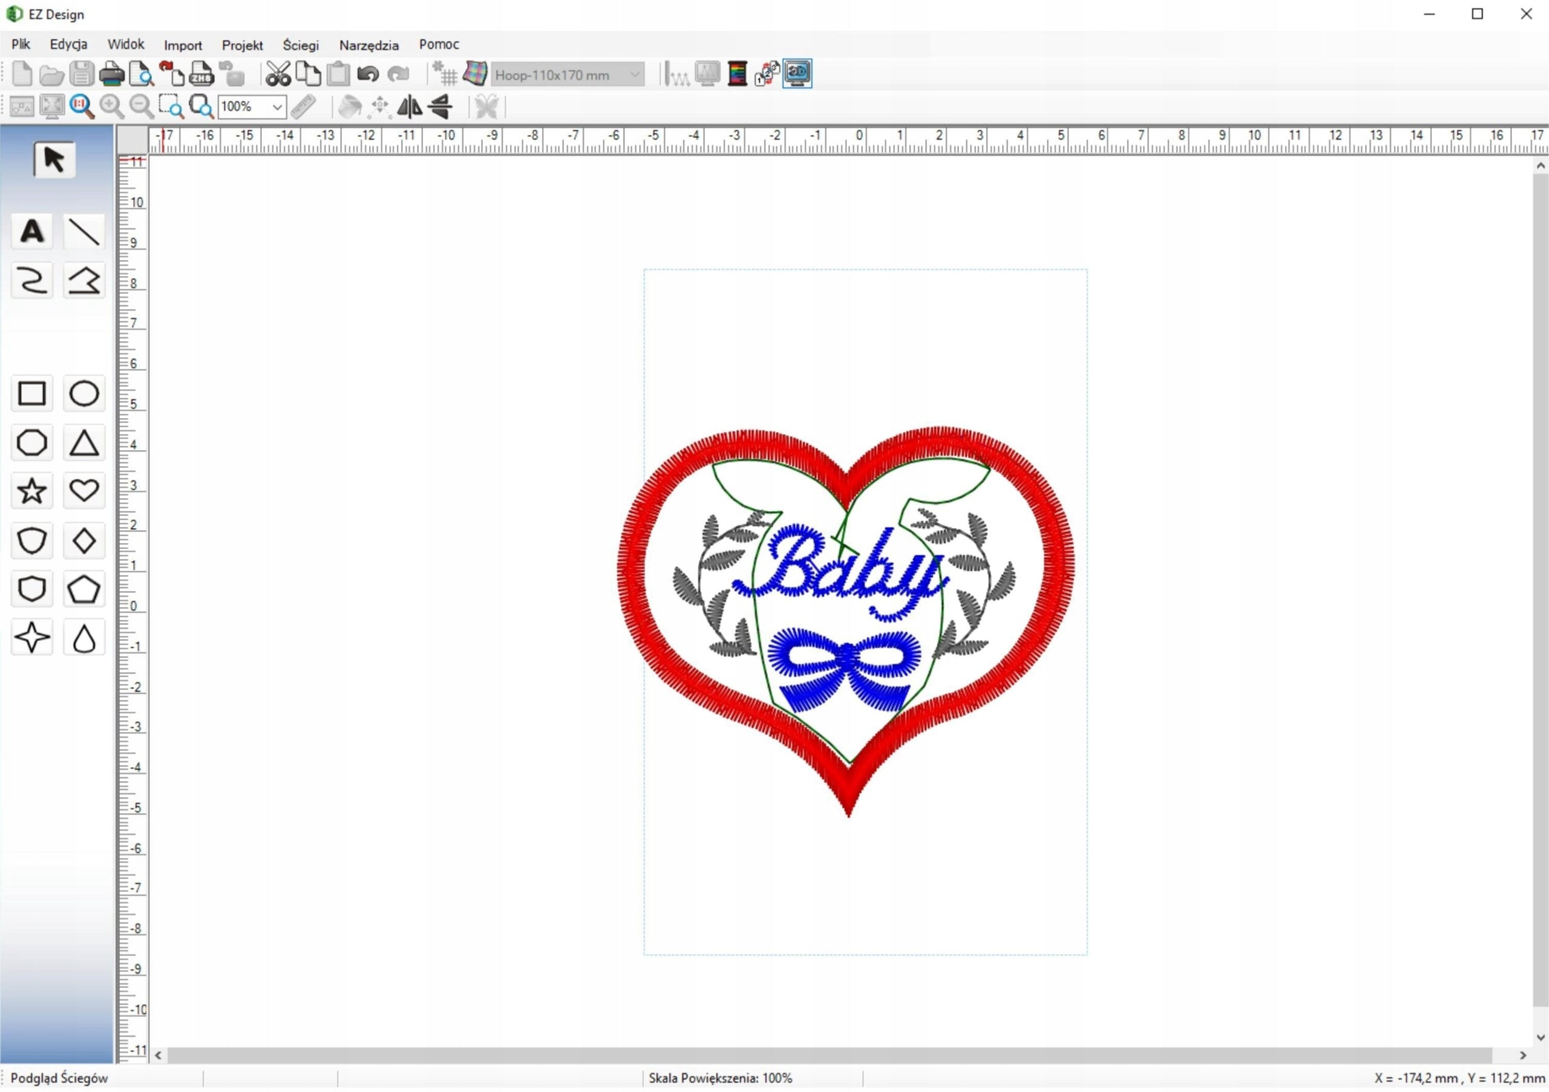
Task: Select the triangle shape
Action: coord(84,443)
